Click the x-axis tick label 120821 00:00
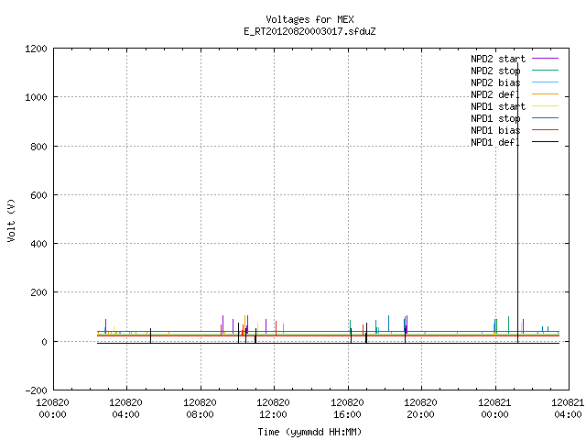 tap(494, 409)
